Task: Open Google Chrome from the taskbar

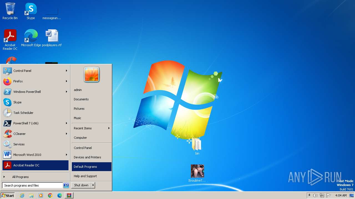Action: point(50,195)
